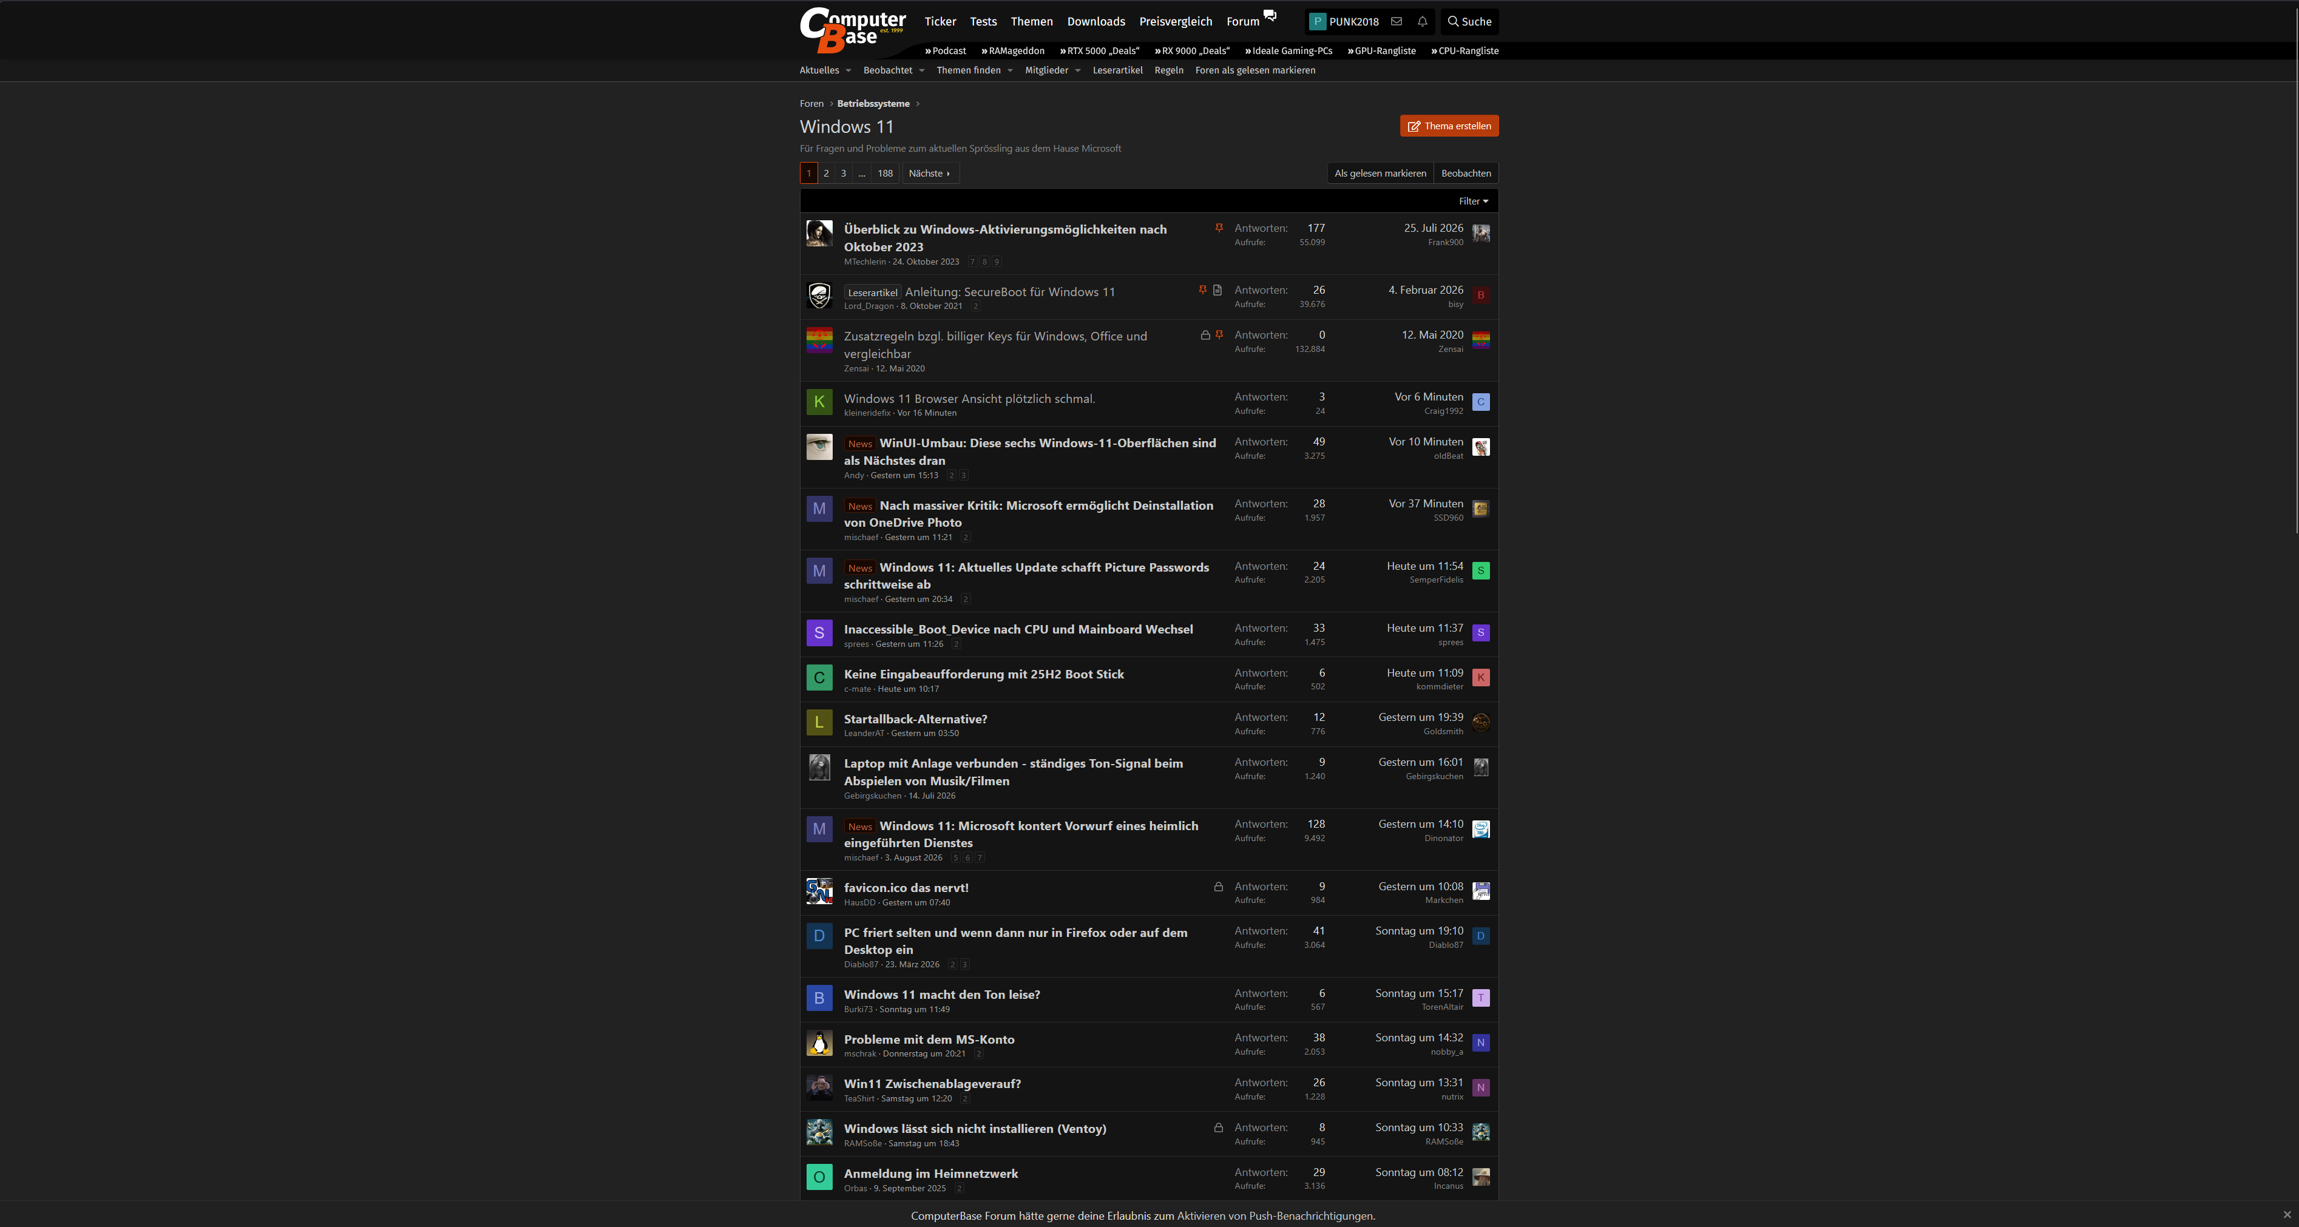Click SemperFidelis's green S last-poster avatar
Viewport: 2299px width, 1227px height.
[1481, 570]
